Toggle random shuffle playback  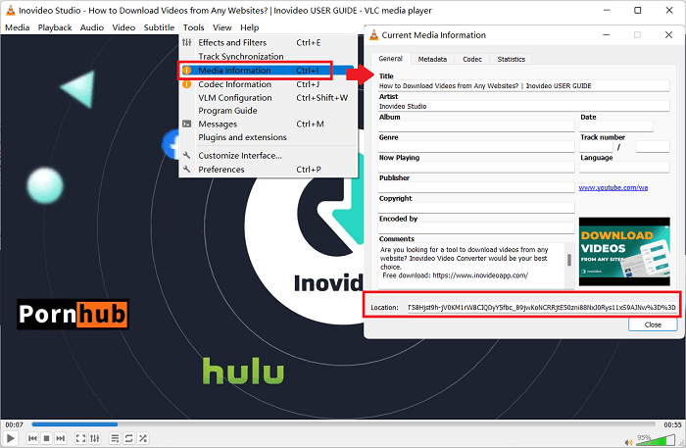pyautogui.click(x=143, y=438)
